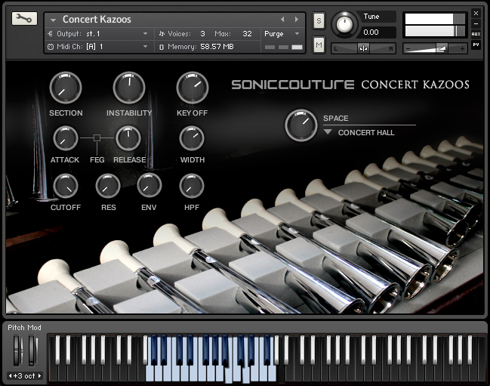Click the Tune knob in header

(x=345, y=24)
